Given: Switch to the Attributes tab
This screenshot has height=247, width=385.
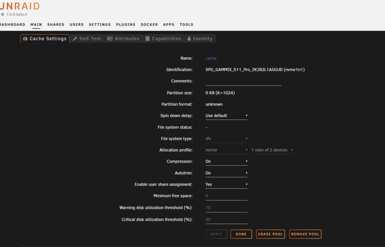Looking at the screenshot, I should [x=124, y=38].
